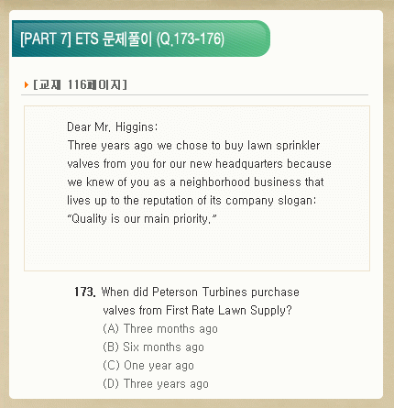Click the 'valves from you for our new headquarters' line
The image size is (394, 408).
coord(199,164)
